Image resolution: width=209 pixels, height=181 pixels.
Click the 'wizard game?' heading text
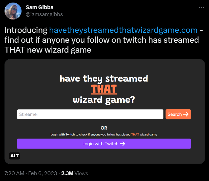104,100
